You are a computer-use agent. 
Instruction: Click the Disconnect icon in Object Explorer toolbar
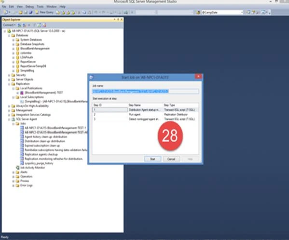[24, 25]
